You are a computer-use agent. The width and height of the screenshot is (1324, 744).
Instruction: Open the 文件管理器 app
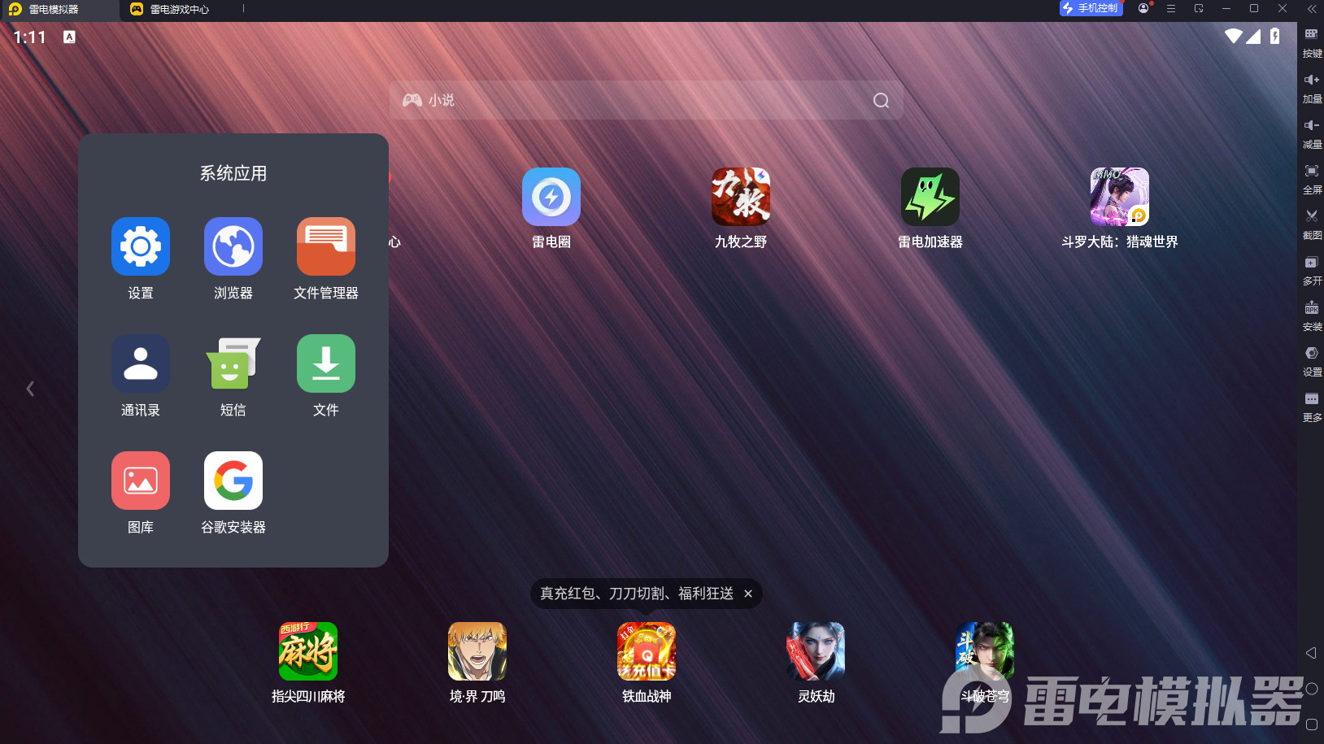click(326, 246)
